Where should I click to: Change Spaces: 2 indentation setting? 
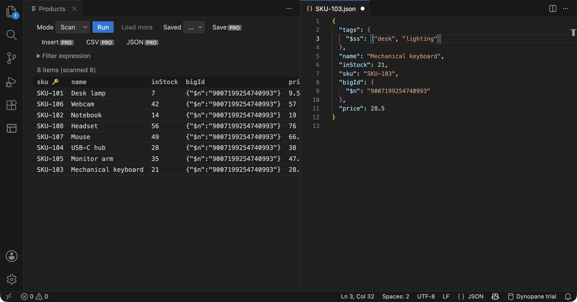396,297
